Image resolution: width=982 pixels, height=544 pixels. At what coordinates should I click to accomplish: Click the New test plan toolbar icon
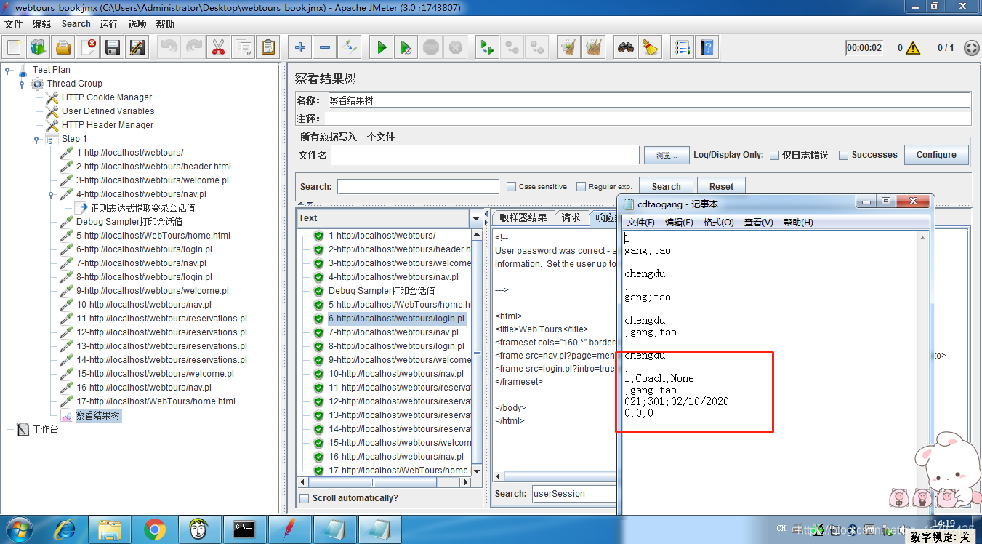coord(14,48)
